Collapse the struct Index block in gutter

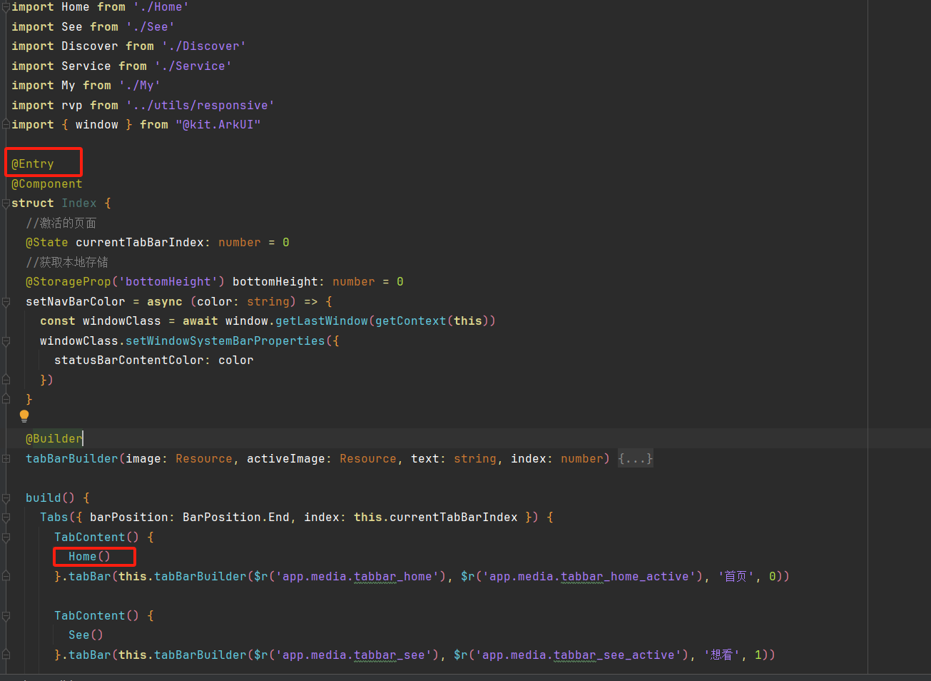click(x=6, y=203)
